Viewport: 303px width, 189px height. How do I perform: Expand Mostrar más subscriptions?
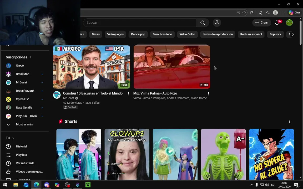click(x=25, y=124)
